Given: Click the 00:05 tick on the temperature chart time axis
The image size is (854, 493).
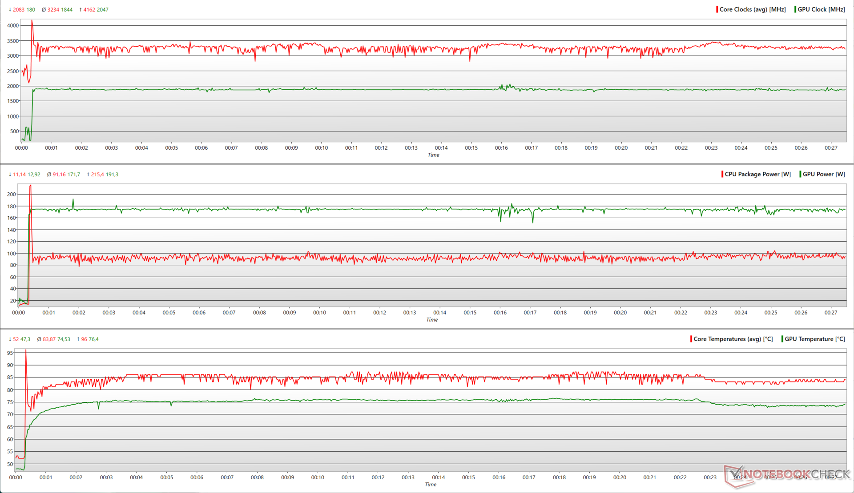Looking at the screenshot, I should [167, 477].
